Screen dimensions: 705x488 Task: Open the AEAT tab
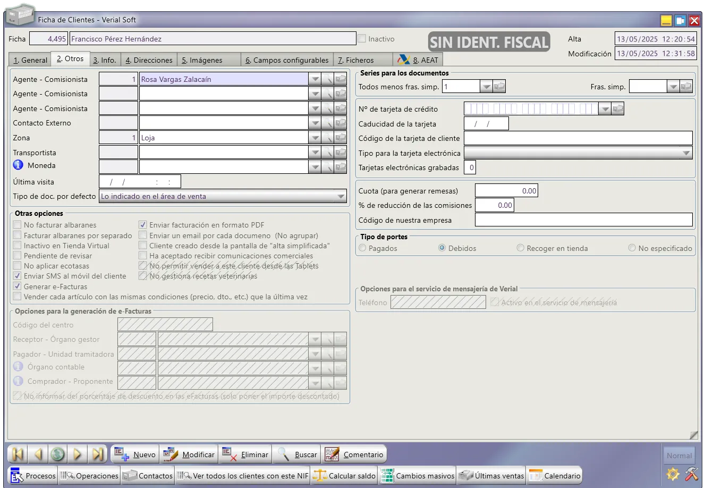coord(419,60)
